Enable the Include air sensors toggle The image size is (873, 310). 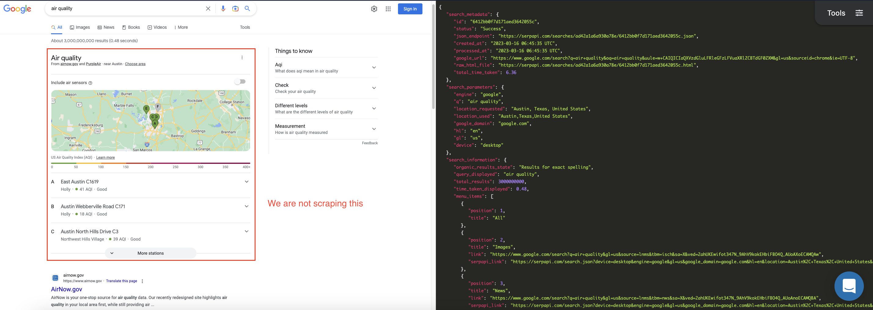(240, 81)
